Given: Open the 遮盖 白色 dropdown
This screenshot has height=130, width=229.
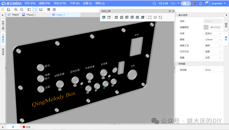Looking at the screenshot, I should coord(213,58).
